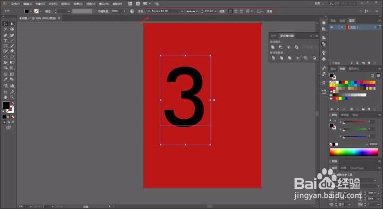Switch to the OpenType tab
Screen dimensions: 383x209
pos(357,168)
